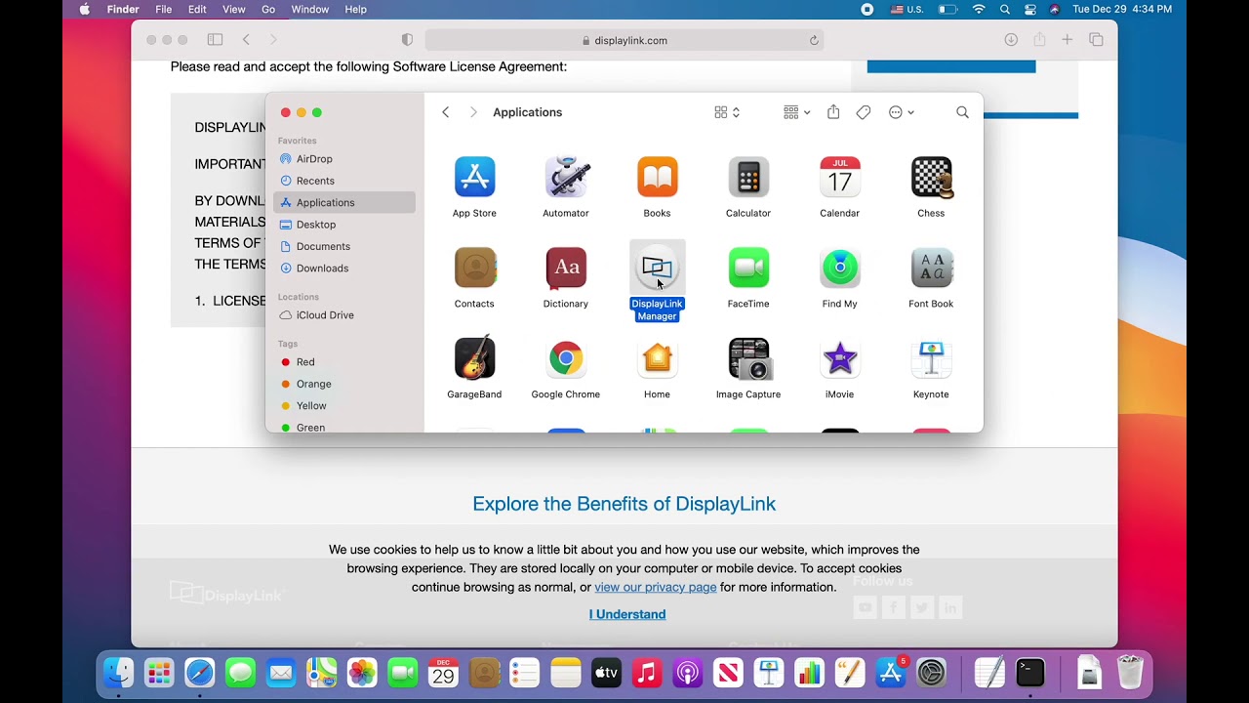Screen dimensions: 1249x703
Task: Open Control Center in menu bar
Action: tap(1030, 9)
